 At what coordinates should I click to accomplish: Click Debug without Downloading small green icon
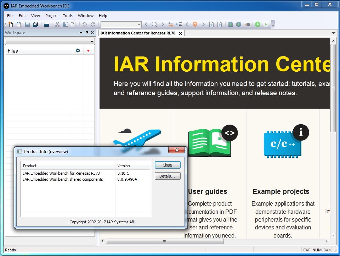pos(266,24)
